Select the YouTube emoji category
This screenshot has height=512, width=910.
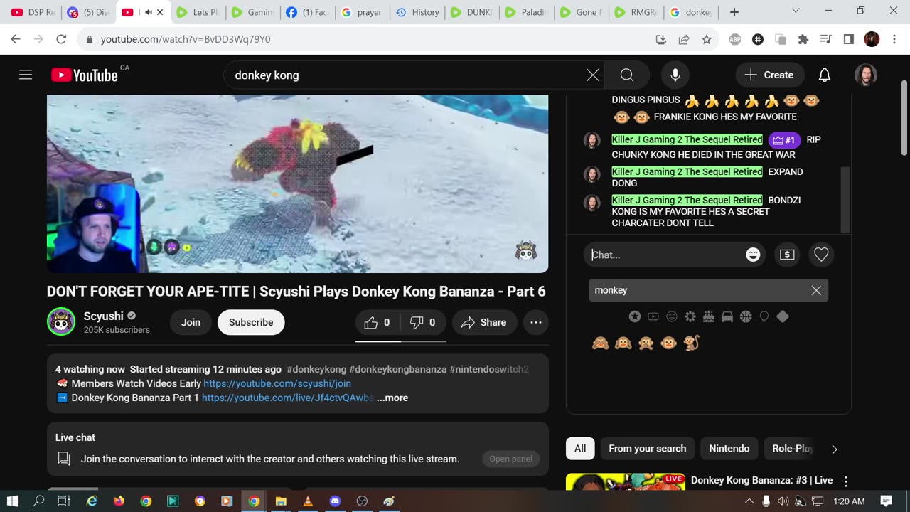click(653, 316)
